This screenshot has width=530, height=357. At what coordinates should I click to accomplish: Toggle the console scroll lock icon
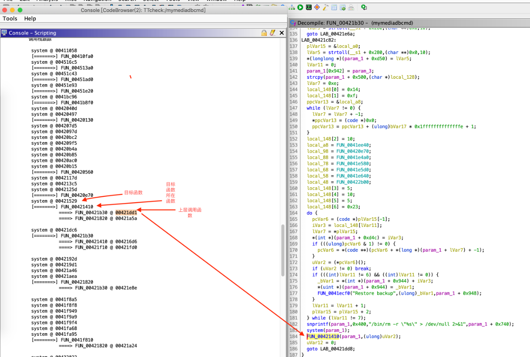click(264, 33)
